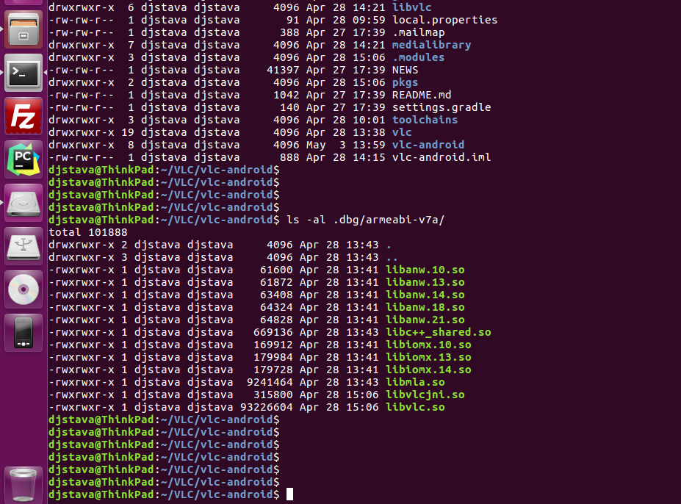Viewport: 681px width, 504px height.
Task: Click the Terminal launcher icon
Action: click(24, 72)
